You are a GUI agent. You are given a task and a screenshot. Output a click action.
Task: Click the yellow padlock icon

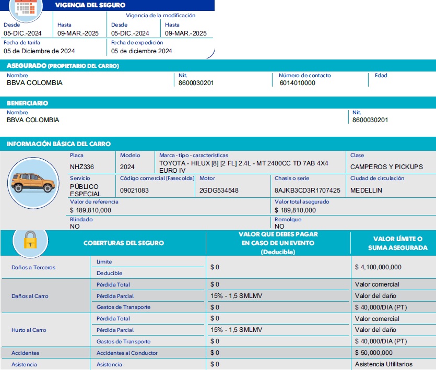(x=30, y=241)
